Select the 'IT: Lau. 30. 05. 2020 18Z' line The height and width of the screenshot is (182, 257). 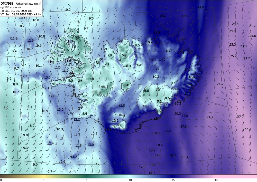click(x=16, y=11)
